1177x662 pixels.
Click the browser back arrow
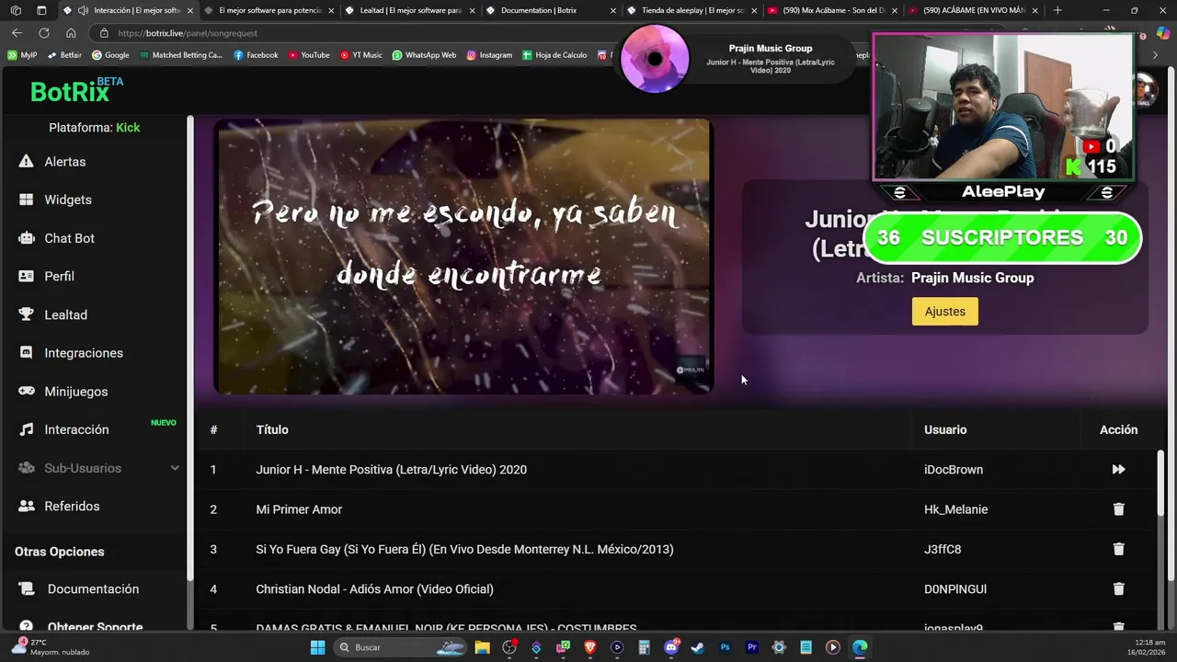coord(17,33)
